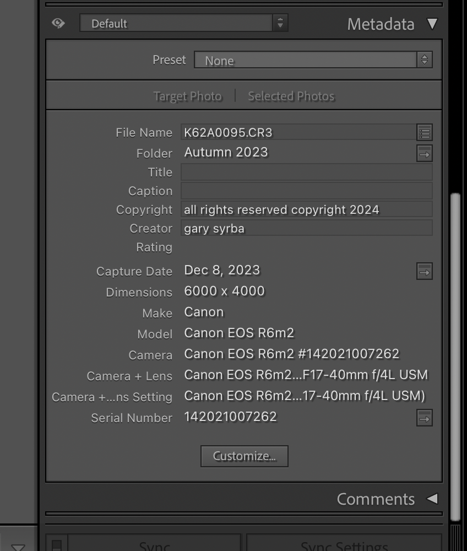Toggle the eye icon beside the metadata view selector
This screenshot has height=551, width=467.
[x=59, y=23]
